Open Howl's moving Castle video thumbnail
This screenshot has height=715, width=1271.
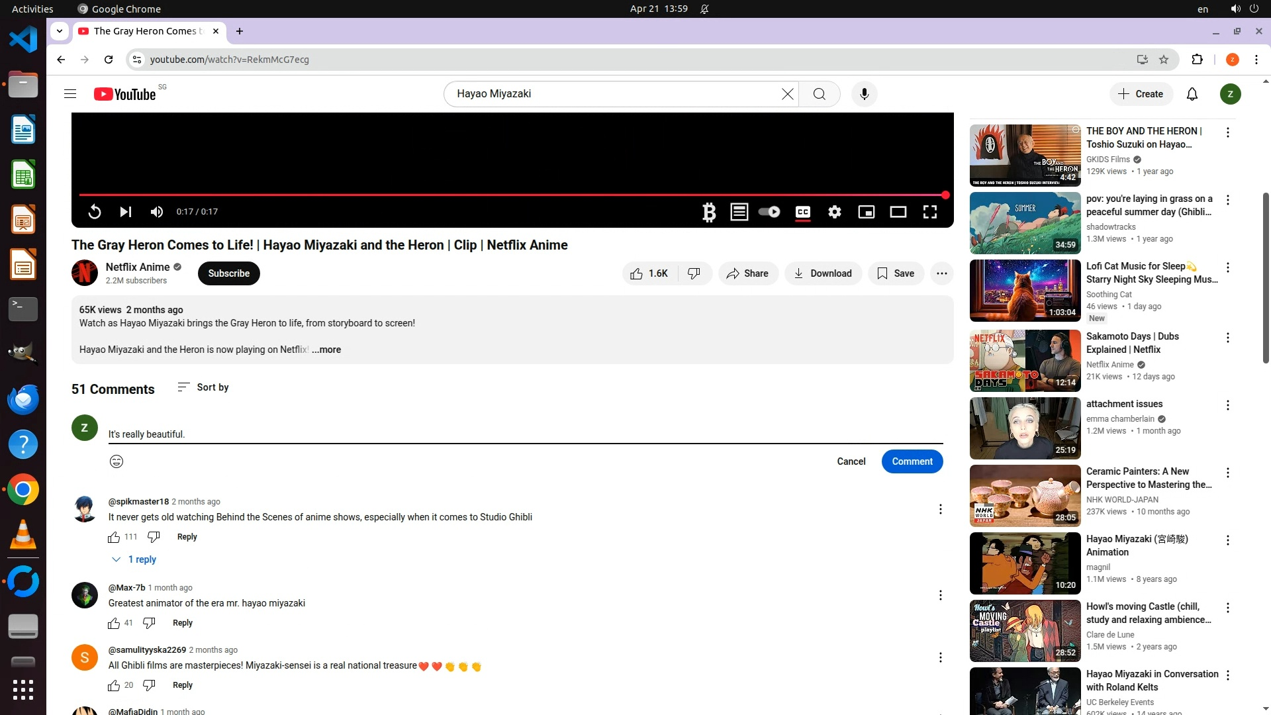[x=1025, y=630]
